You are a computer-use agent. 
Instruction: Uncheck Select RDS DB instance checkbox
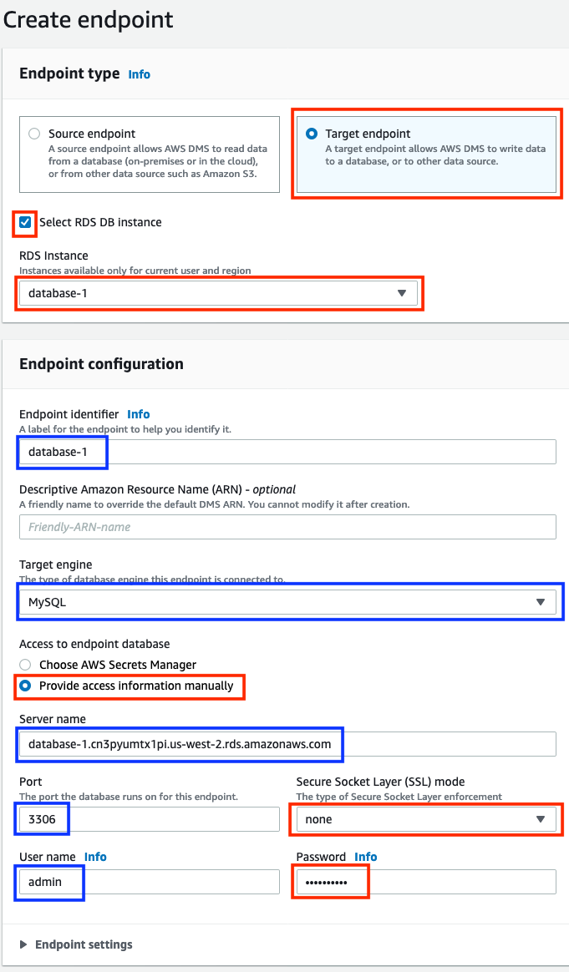tap(25, 222)
